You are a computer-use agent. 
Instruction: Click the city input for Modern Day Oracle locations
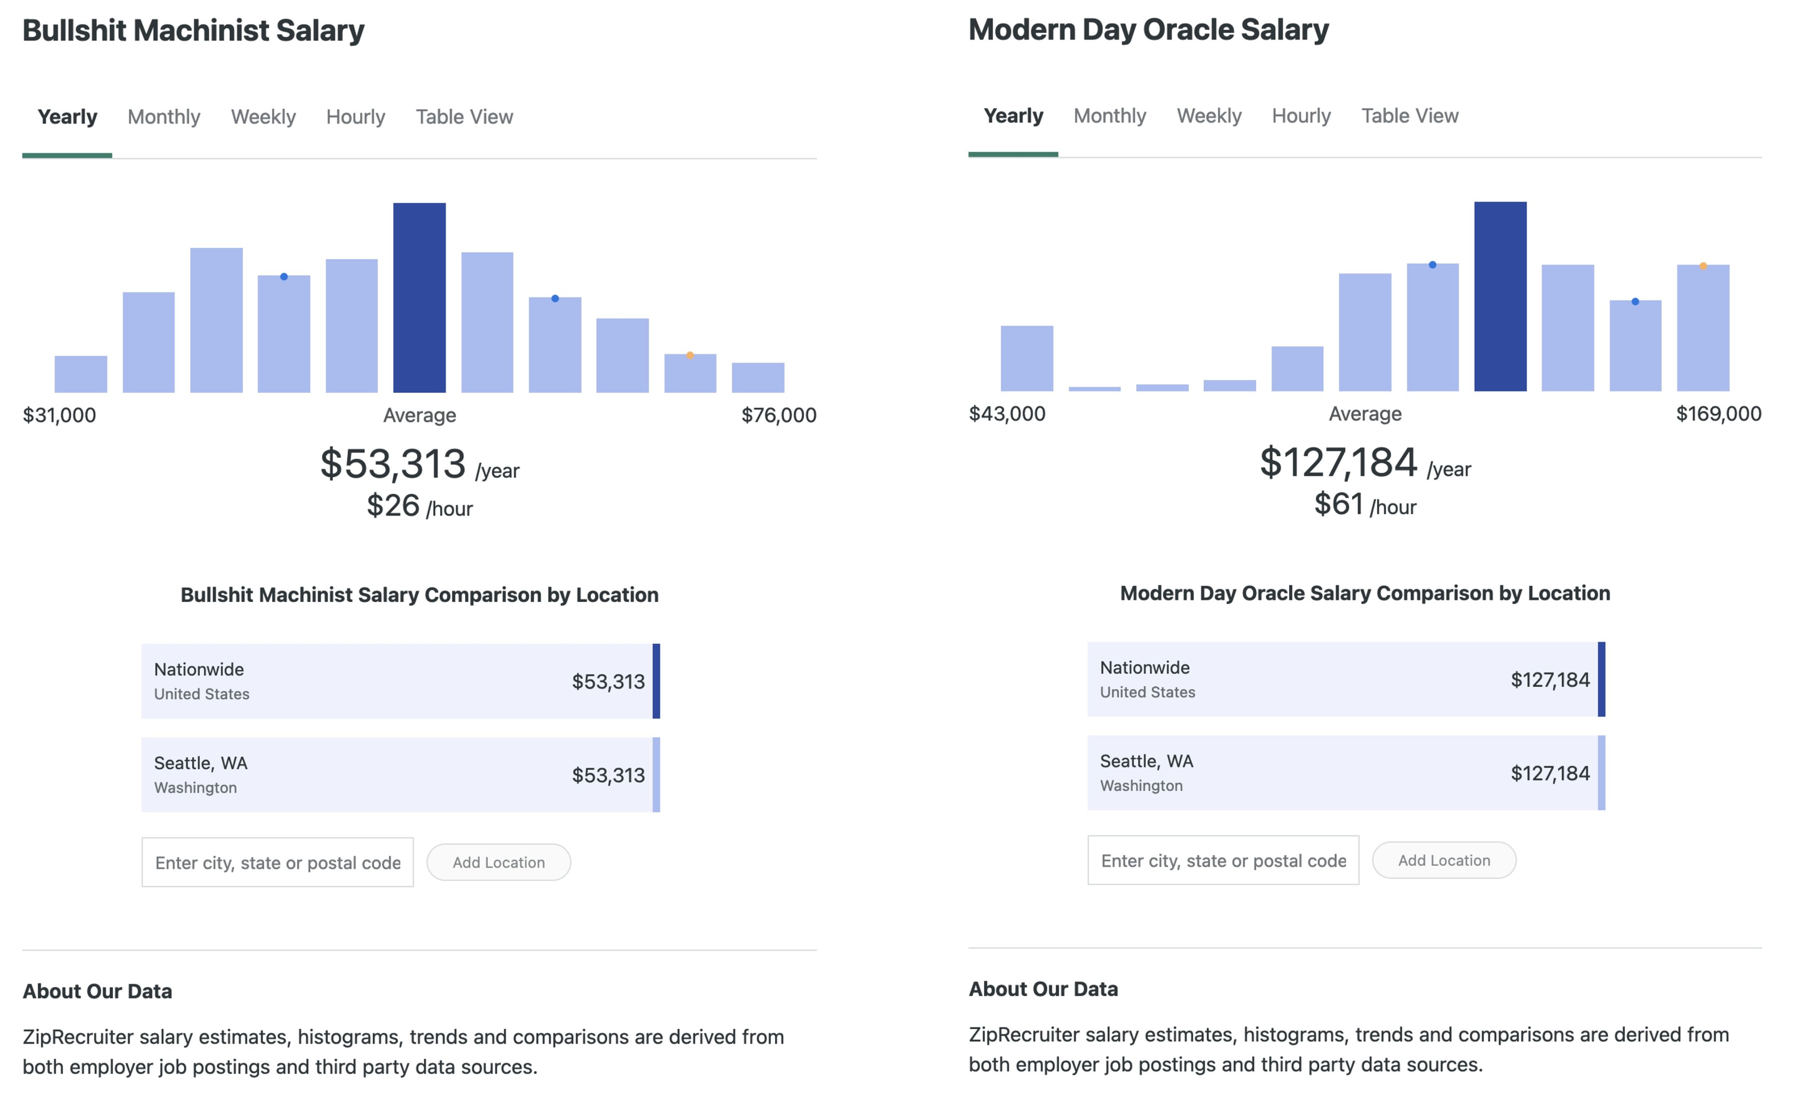click(x=1223, y=861)
